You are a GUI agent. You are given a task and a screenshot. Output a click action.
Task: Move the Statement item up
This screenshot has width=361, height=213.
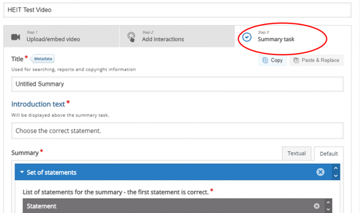click(x=328, y=202)
